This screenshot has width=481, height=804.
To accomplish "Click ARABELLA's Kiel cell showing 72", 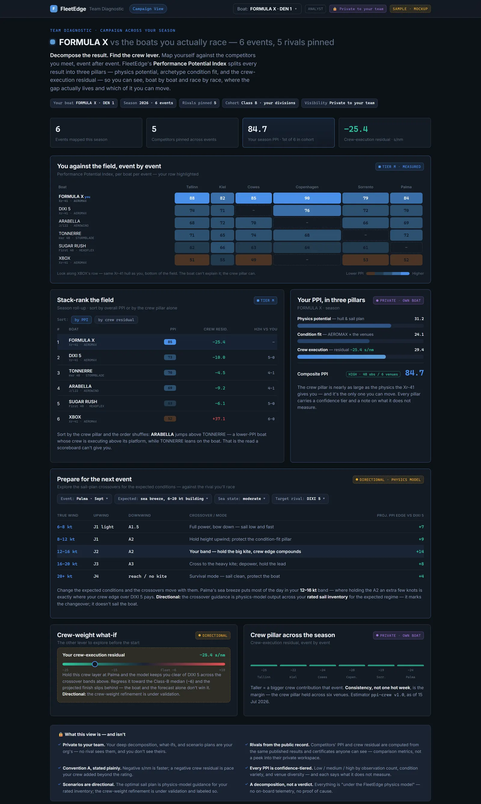I will coord(222,223).
